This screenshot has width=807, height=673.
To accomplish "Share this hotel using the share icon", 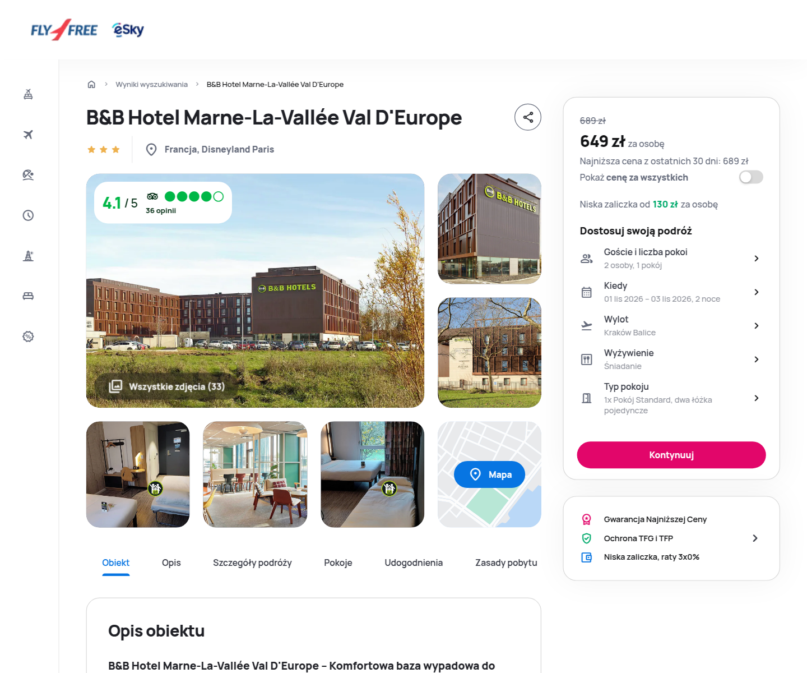I will pos(528,117).
